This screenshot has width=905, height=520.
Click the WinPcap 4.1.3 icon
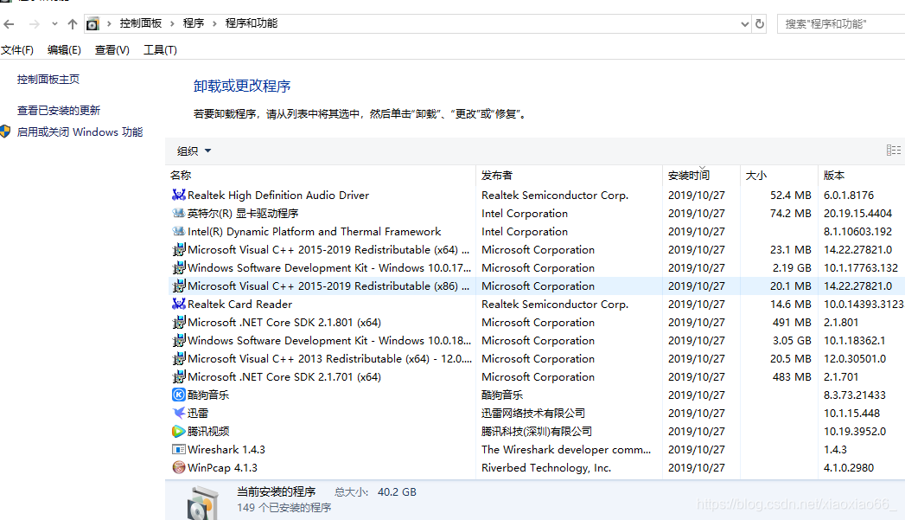pos(179,467)
